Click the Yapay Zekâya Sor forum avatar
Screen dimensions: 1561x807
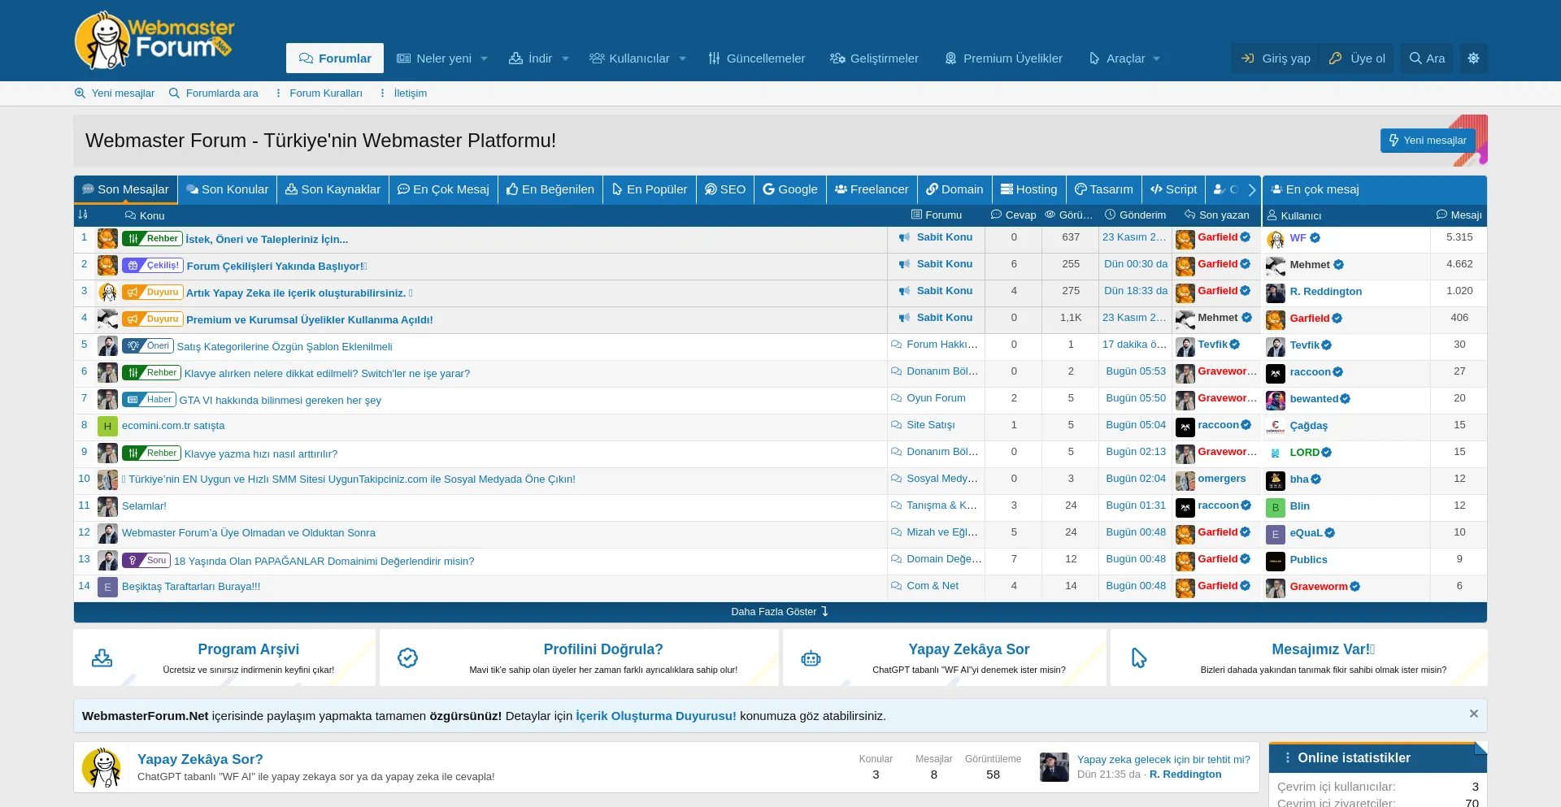(x=102, y=767)
